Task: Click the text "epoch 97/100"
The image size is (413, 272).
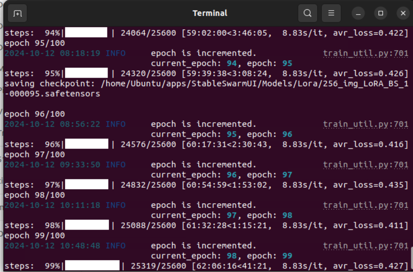Action: [35, 155]
